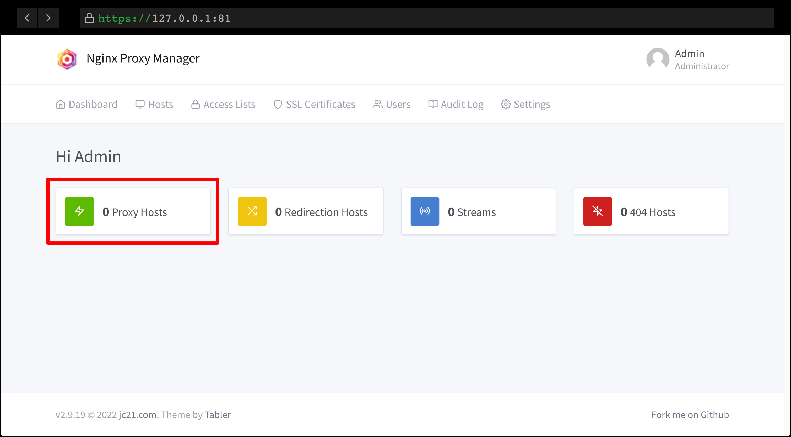Viewport: 791px width, 437px height.
Task: Click the browser forward arrow button
Action: point(48,18)
